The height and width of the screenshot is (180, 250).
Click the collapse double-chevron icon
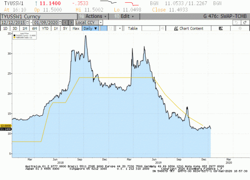point(163,28)
